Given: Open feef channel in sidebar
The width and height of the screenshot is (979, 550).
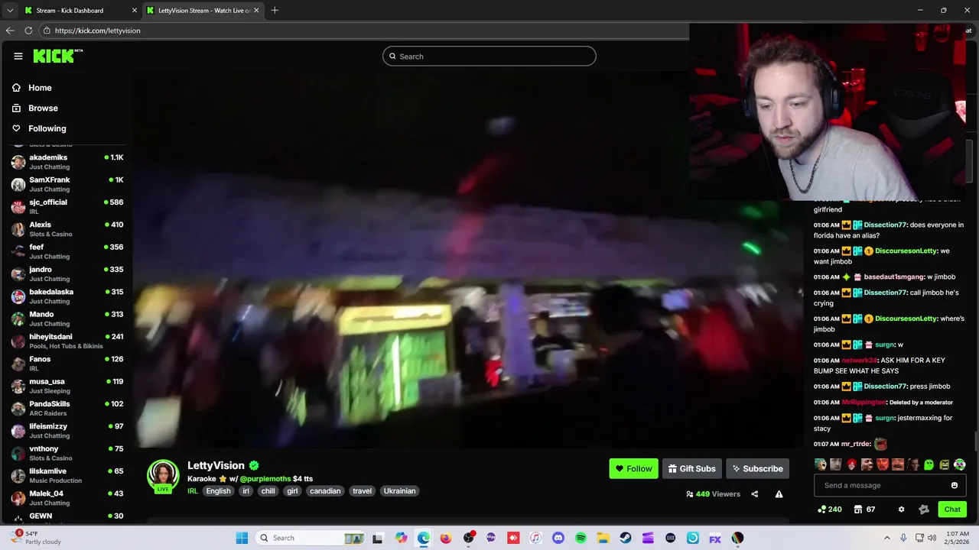Looking at the screenshot, I should pyautogui.click(x=67, y=251).
